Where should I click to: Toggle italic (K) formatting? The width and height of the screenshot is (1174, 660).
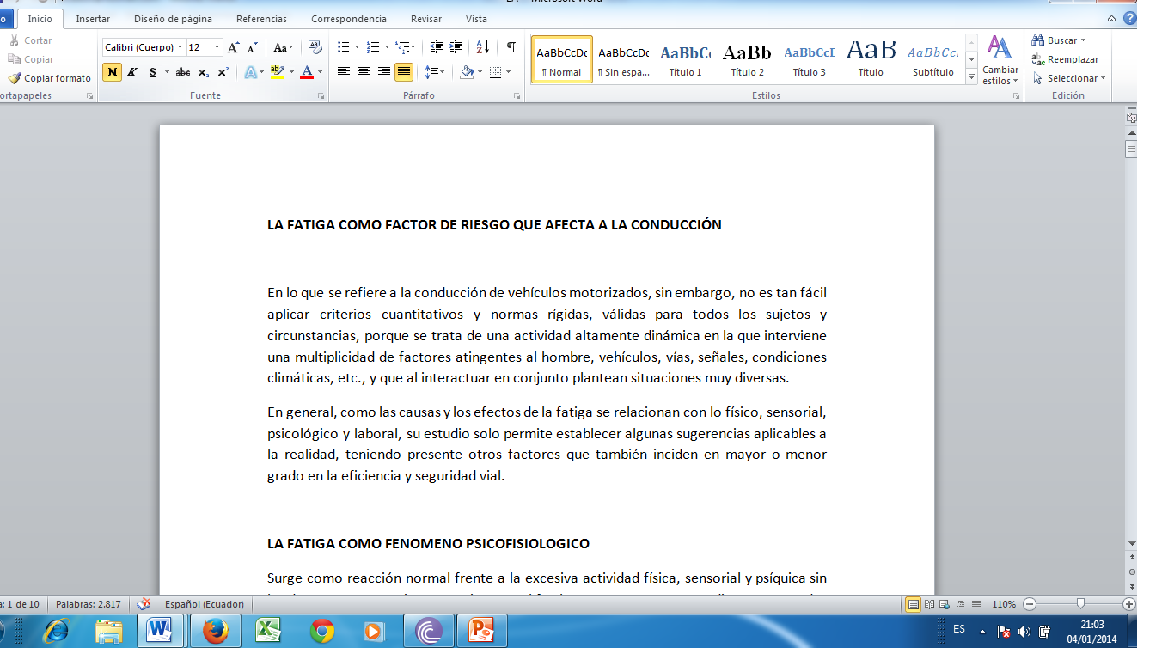[132, 72]
